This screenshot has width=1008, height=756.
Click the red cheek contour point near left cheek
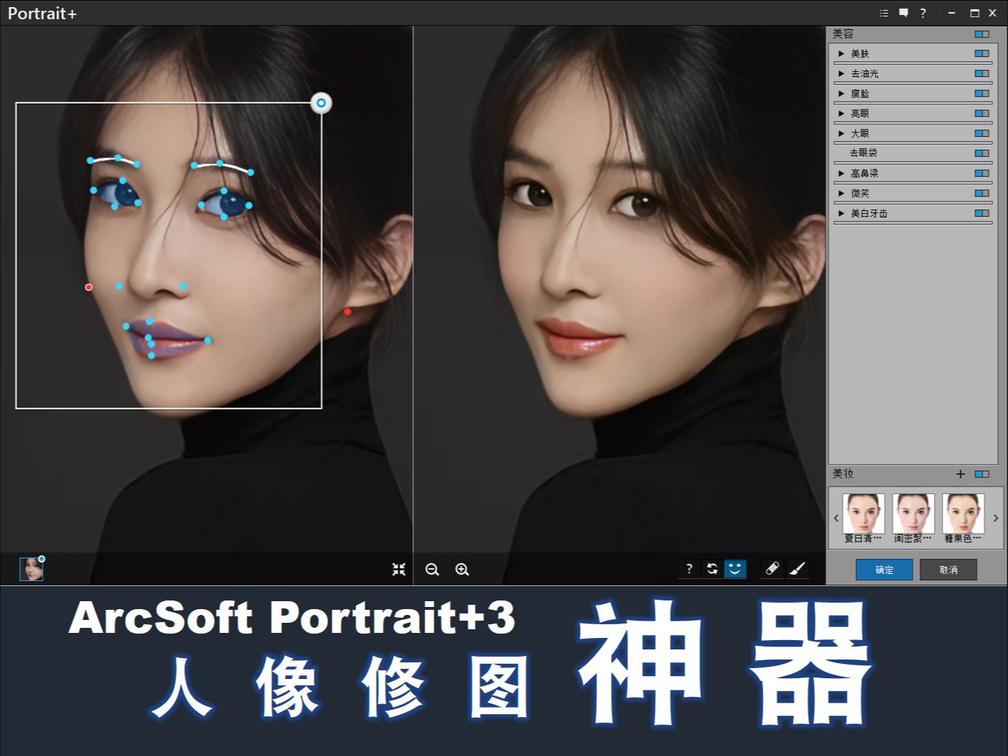click(x=88, y=287)
